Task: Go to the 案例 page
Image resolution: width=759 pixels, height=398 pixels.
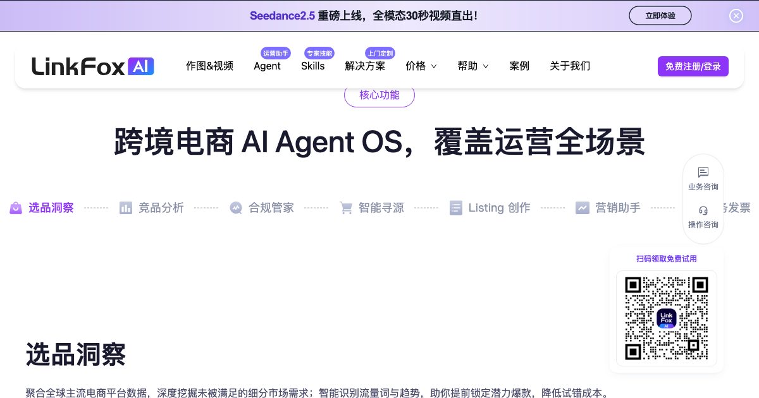Action: [x=519, y=66]
